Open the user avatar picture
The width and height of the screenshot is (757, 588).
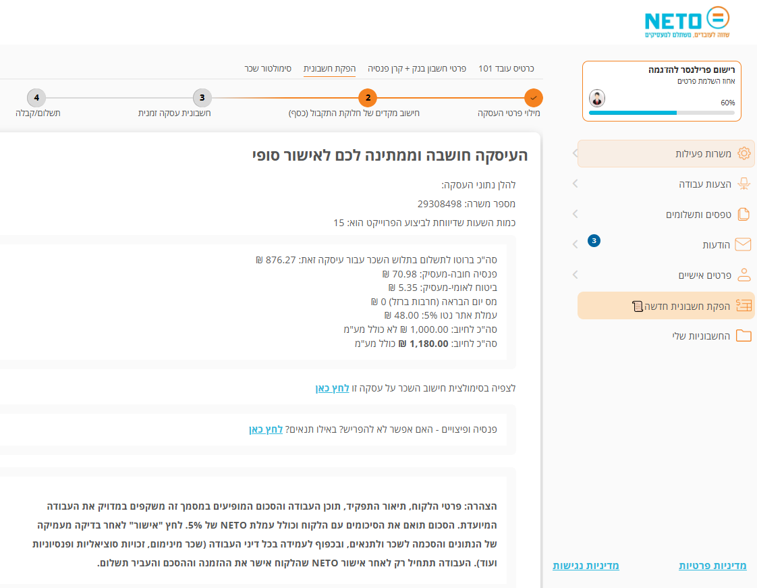[597, 99]
